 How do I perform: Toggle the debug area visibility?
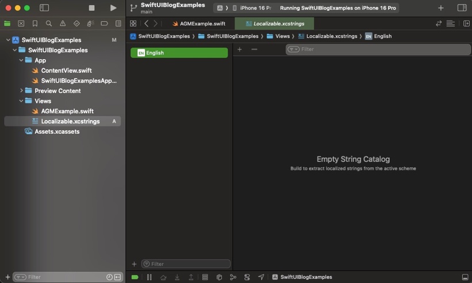(465, 277)
